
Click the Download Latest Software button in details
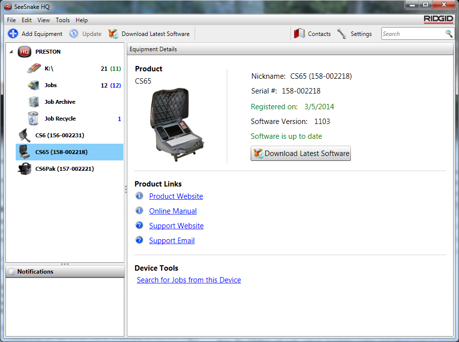301,153
